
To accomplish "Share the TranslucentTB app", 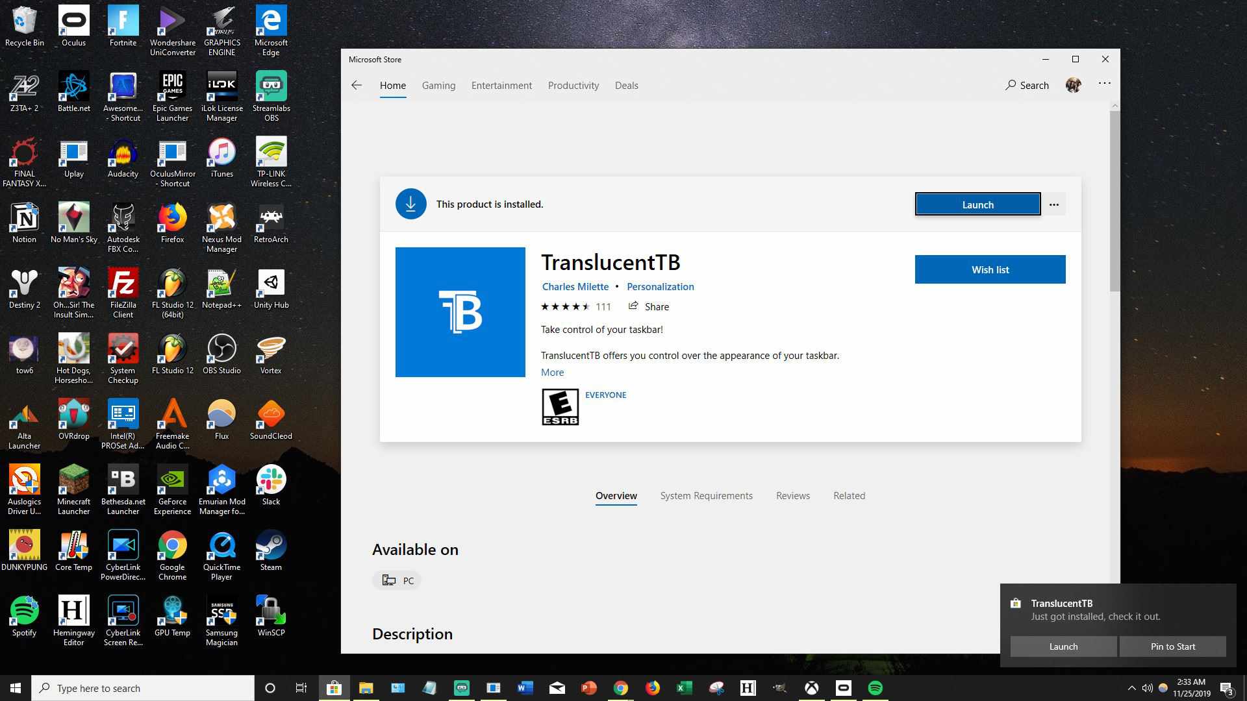I will coord(648,306).
